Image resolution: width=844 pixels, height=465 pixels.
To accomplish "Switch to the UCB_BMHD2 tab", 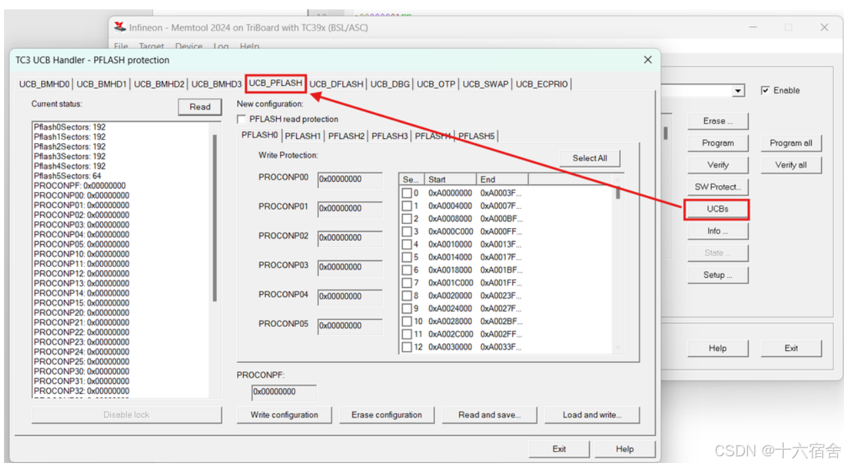I will 159,84.
